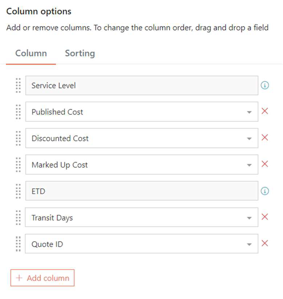
Task: Expand the Quote ID dropdown
Action: coord(249,245)
